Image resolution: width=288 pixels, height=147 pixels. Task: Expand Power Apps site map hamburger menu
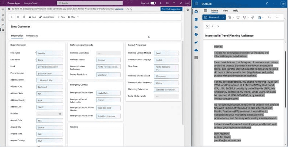pyautogui.click(x=3, y=9)
